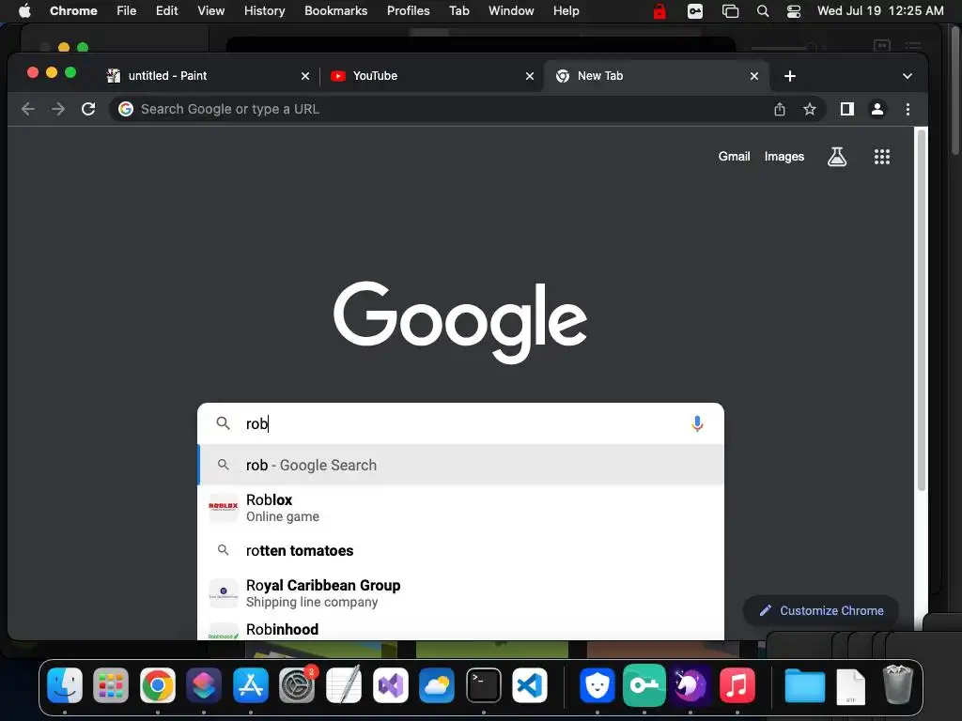Click the page's vertical scrollbar

pyautogui.click(x=921, y=310)
